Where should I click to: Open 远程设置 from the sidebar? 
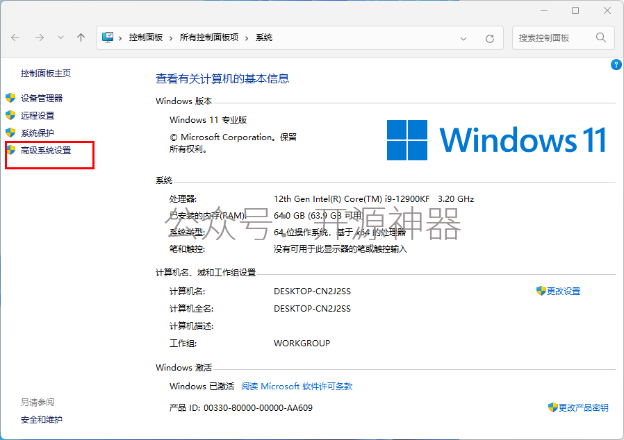tap(38, 116)
